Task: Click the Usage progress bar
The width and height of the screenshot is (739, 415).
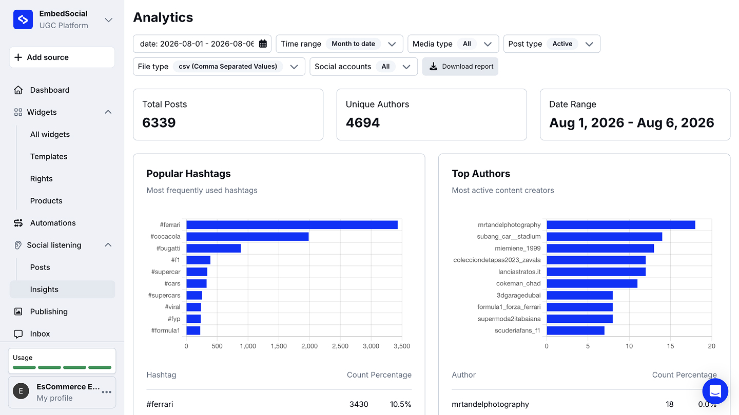Action: (x=62, y=367)
